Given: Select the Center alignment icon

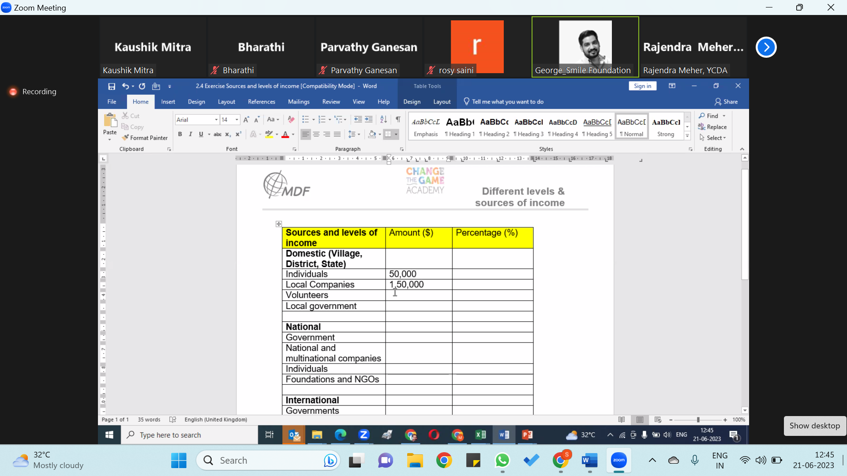Looking at the screenshot, I should click(316, 134).
